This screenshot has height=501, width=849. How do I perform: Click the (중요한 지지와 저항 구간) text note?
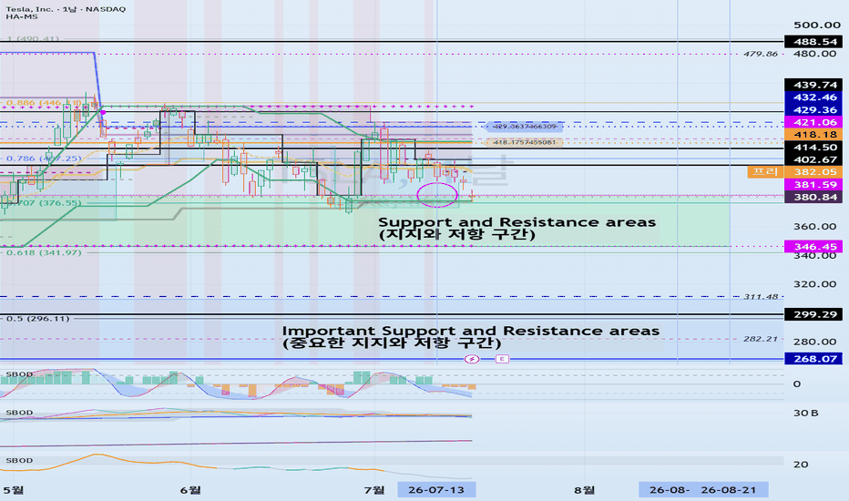click(x=392, y=343)
